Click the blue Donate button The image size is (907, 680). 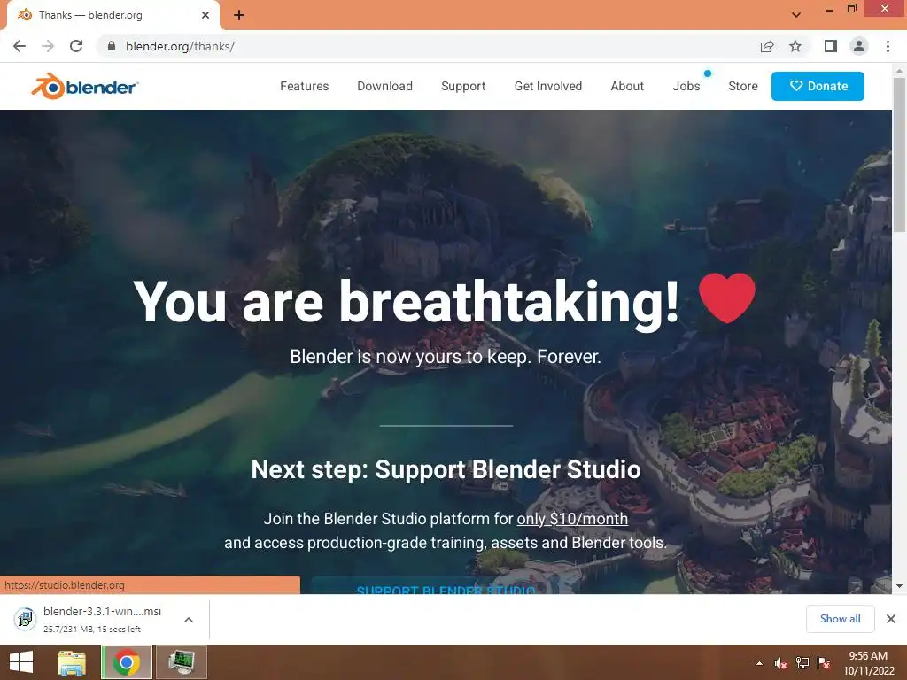click(x=818, y=86)
